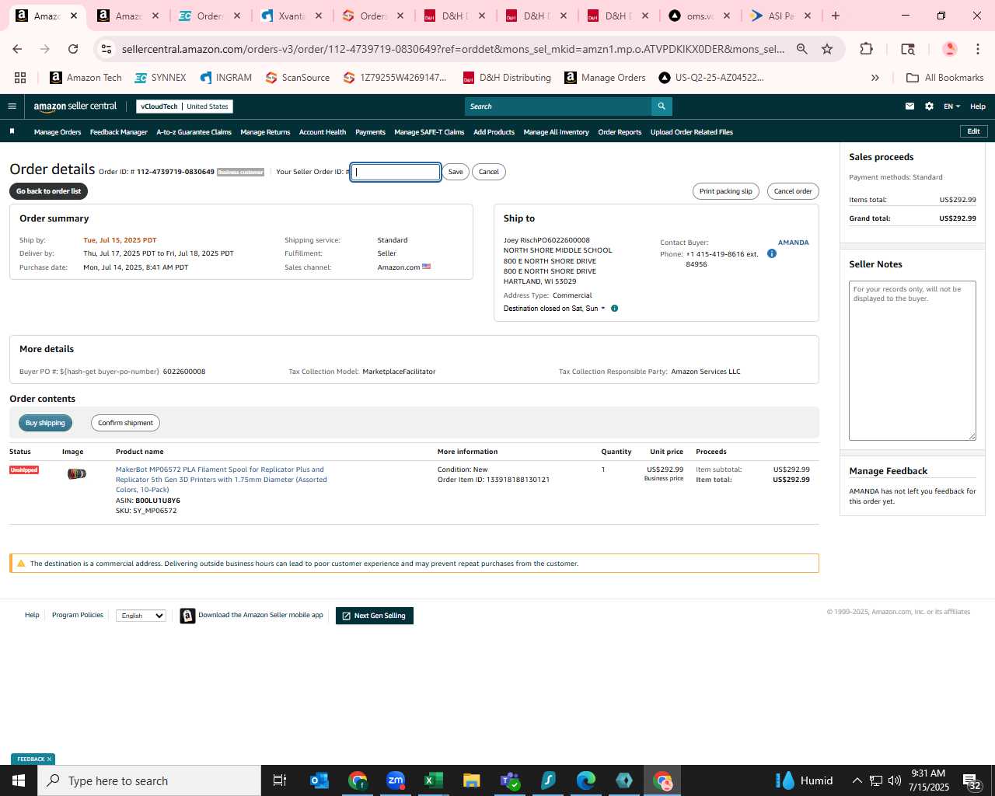Click Edit on the navigation bar
This screenshot has height=796, width=995.
tap(973, 131)
